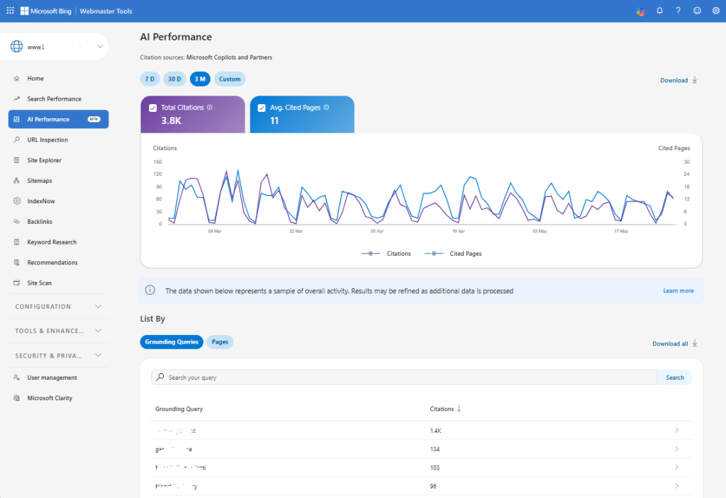
Task: Toggle Cited Pages series in chart legend
Action: 453,254
